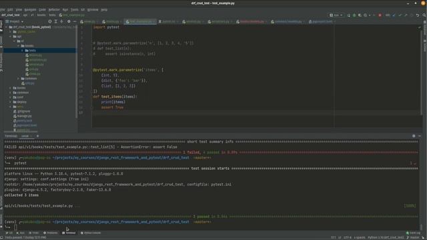427x240 pixels.
Task: Open the TODO tool window tab
Action: pos(34,233)
